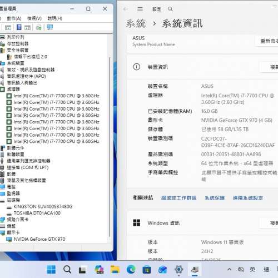Screen dimensions: 278x278
Task: Click the properties pane icon right of Help icon
Action: click(x=27, y=27)
